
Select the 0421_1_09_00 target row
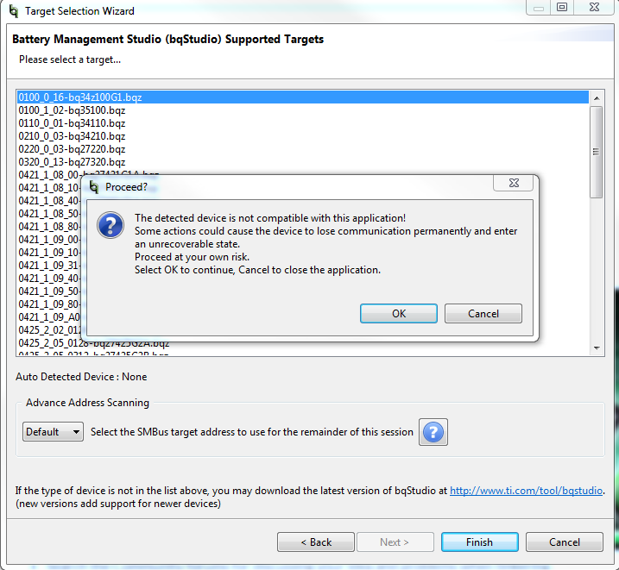tap(49, 240)
